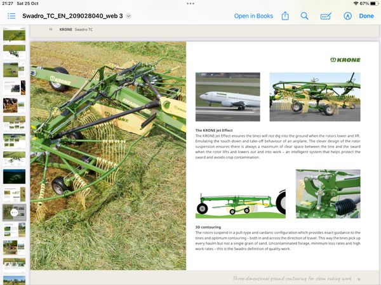381x285 pixels.
Task: Select the first page thumbnail in sidebar
Action: click(x=14, y=34)
